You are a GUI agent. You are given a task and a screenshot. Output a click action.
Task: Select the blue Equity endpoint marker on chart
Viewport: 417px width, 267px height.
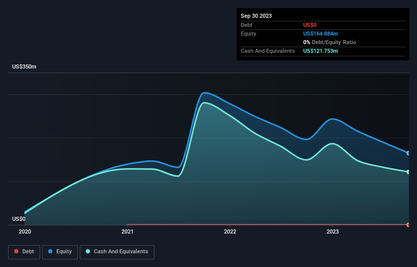click(408, 153)
